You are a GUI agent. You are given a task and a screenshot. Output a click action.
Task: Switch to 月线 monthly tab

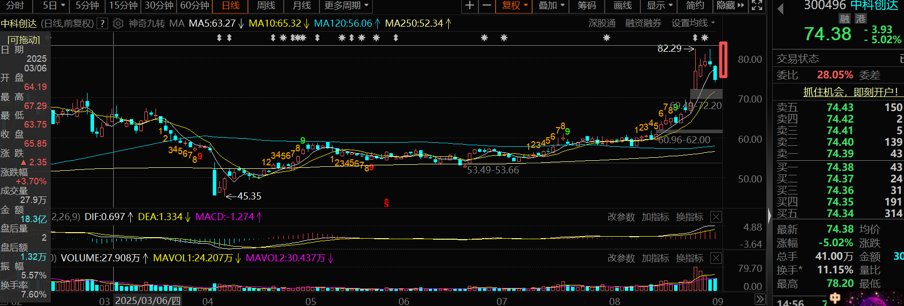pos(301,6)
